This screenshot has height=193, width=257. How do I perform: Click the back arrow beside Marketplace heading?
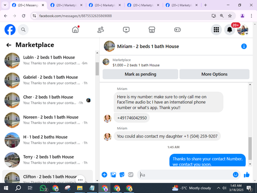coord(9,45)
